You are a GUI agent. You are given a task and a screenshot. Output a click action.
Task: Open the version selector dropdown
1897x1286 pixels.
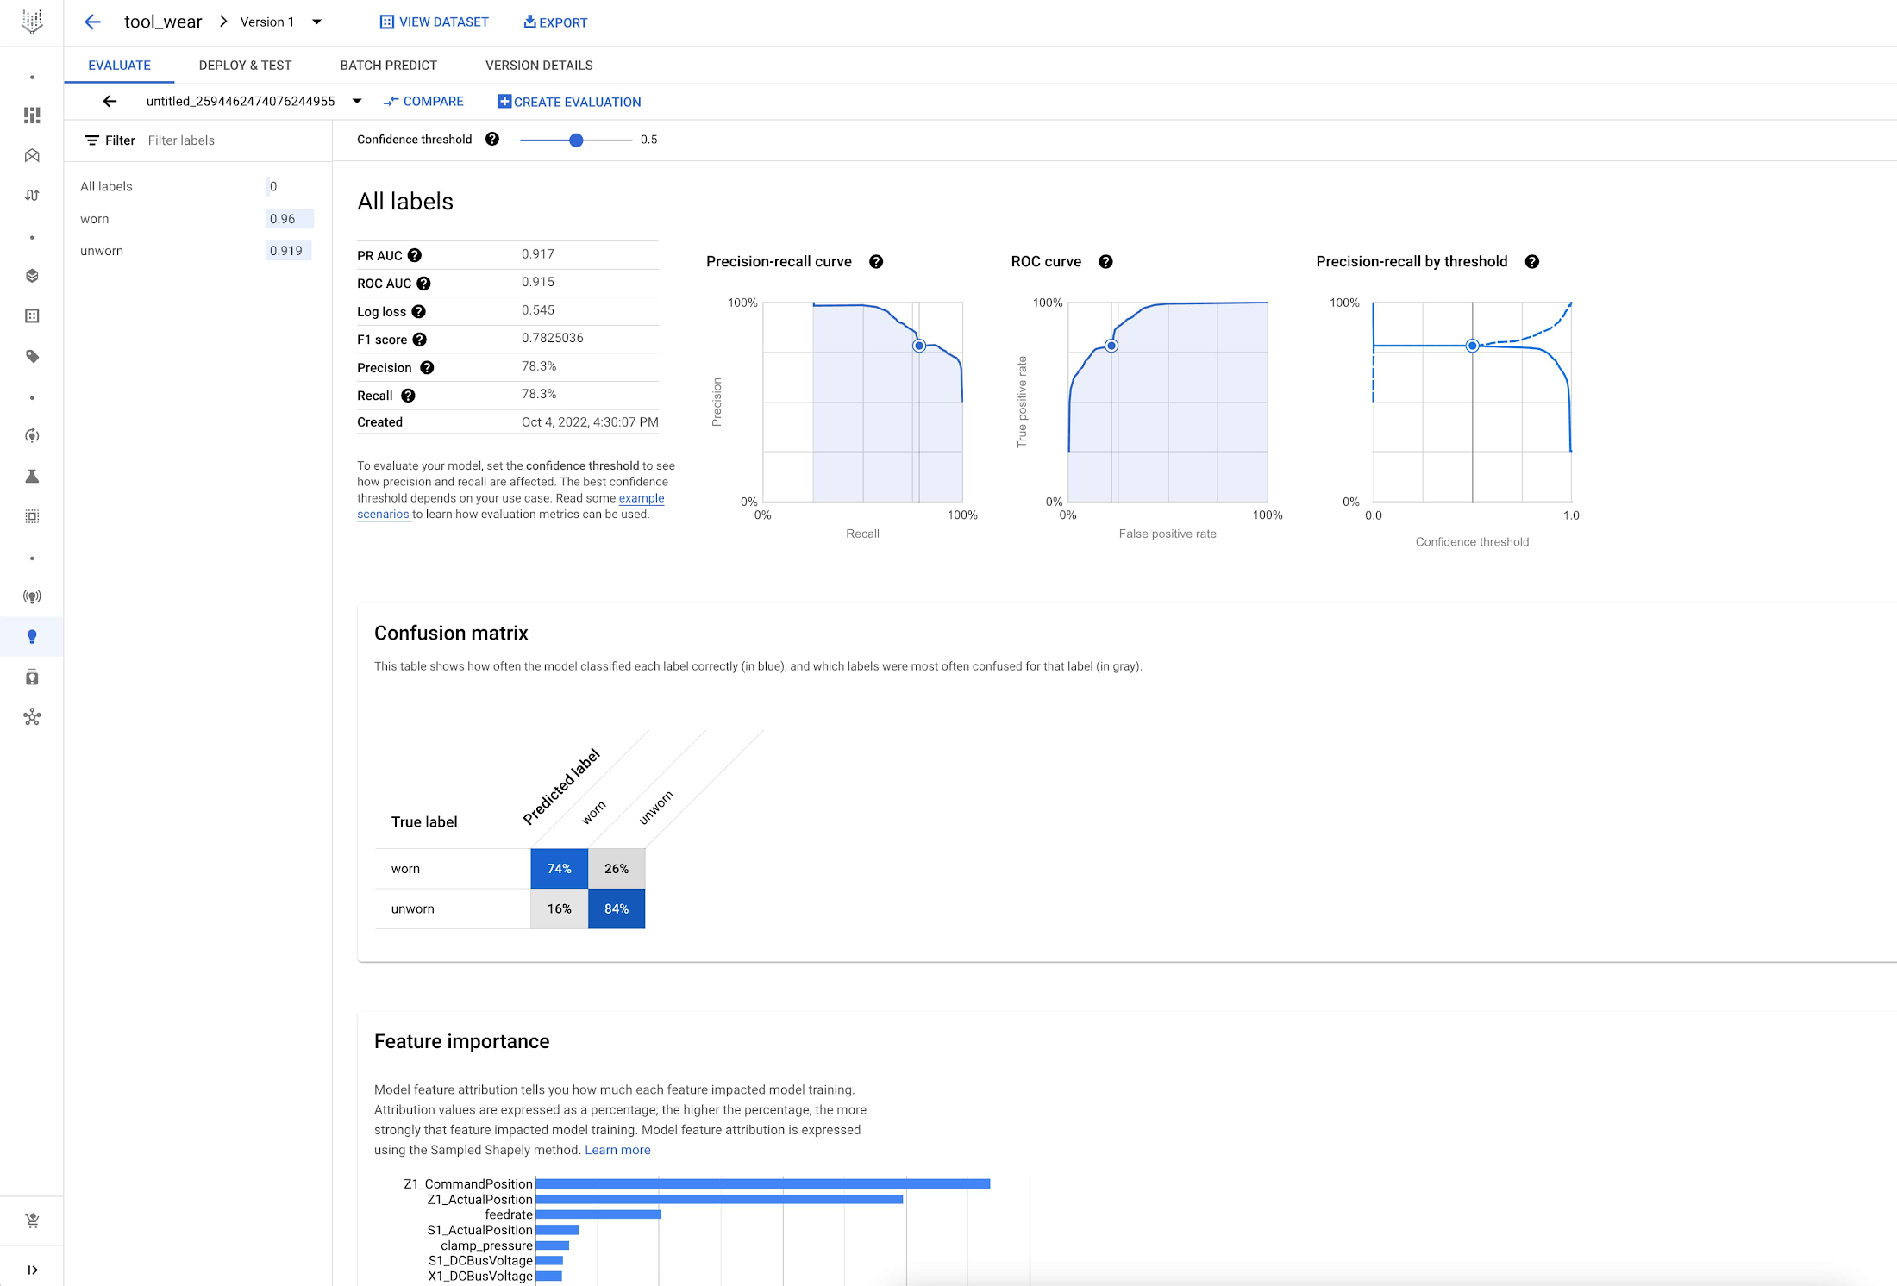point(319,22)
